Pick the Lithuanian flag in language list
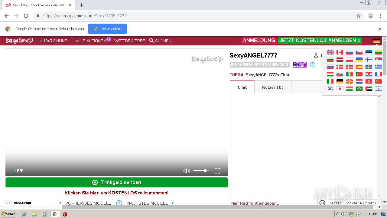 click(379, 52)
